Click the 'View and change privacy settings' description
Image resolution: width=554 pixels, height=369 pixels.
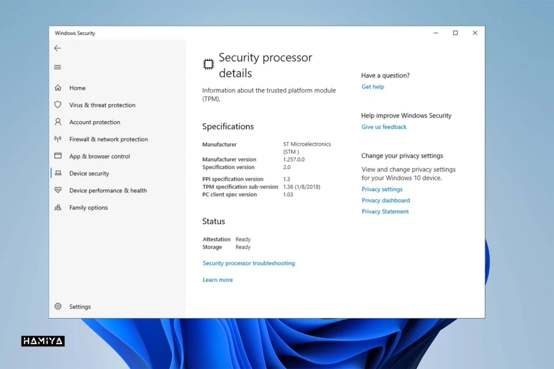pos(408,174)
